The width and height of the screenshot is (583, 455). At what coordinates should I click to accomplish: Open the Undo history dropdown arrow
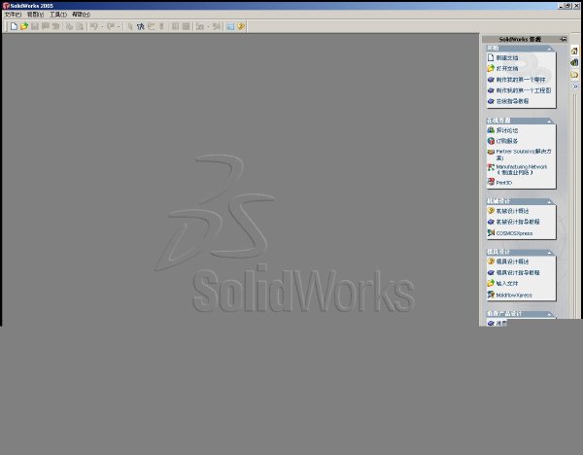[102, 26]
